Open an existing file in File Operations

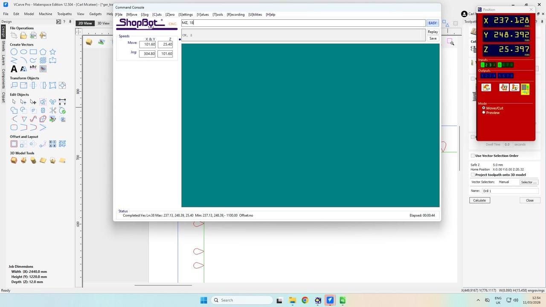[23, 35]
